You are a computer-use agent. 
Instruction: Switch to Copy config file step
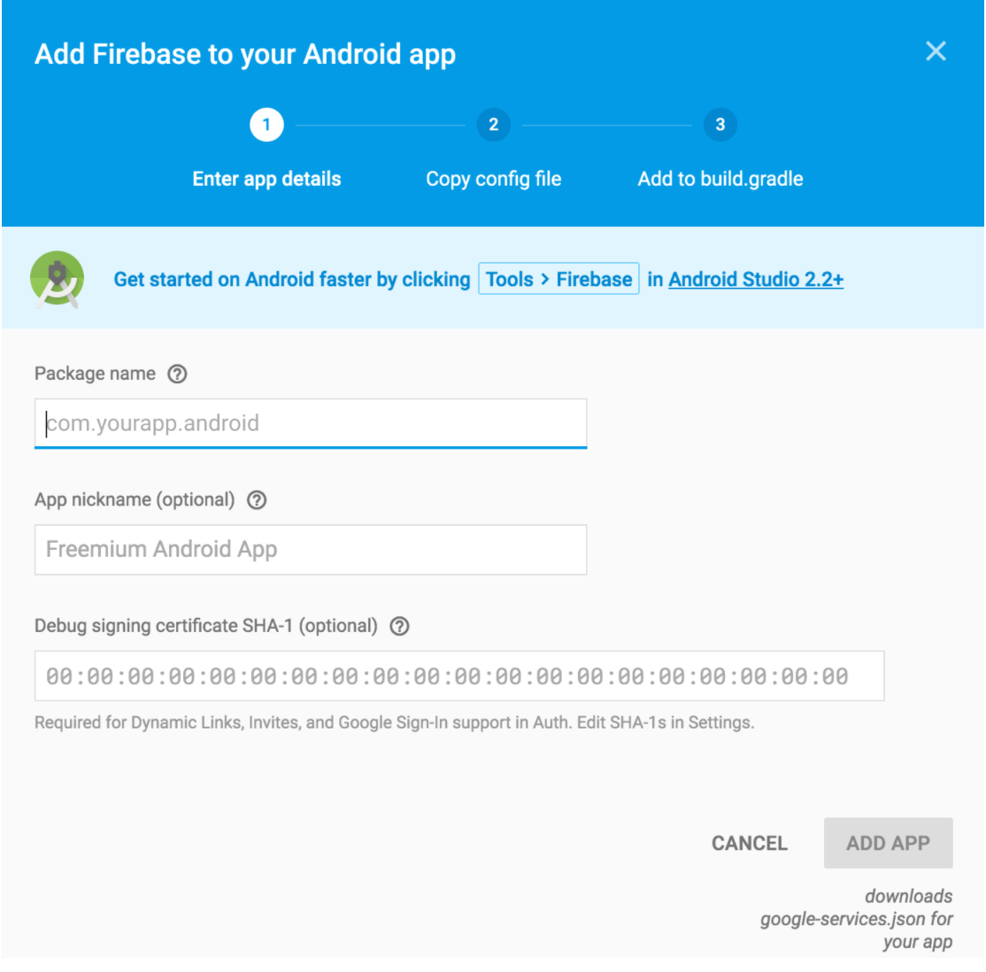493,179
